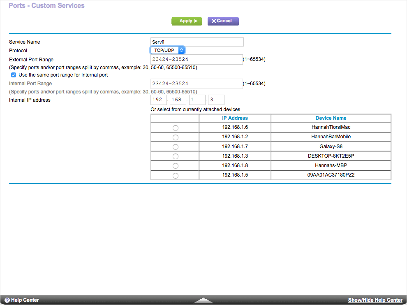The width and height of the screenshot is (407, 305).
Task: Click the Service Name text field
Action: click(197, 42)
